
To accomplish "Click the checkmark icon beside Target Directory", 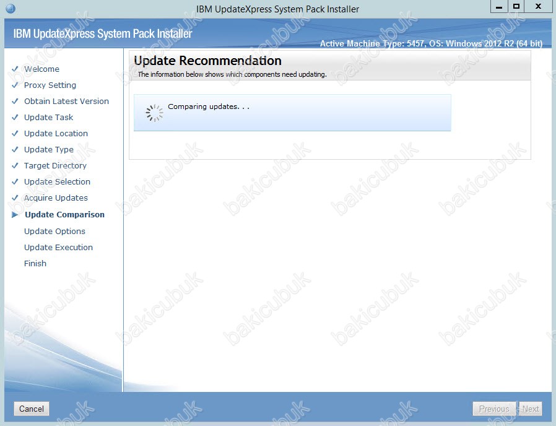I will click(x=15, y=165).
